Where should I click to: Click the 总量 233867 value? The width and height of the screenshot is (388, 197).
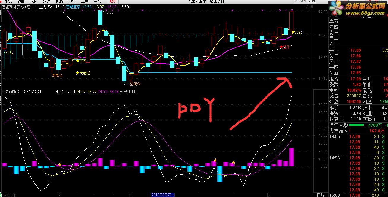[354, 96]
